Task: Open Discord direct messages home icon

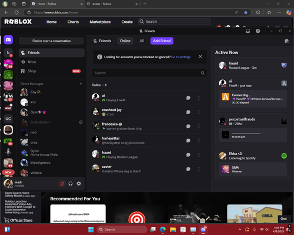Action: [8, 40]
